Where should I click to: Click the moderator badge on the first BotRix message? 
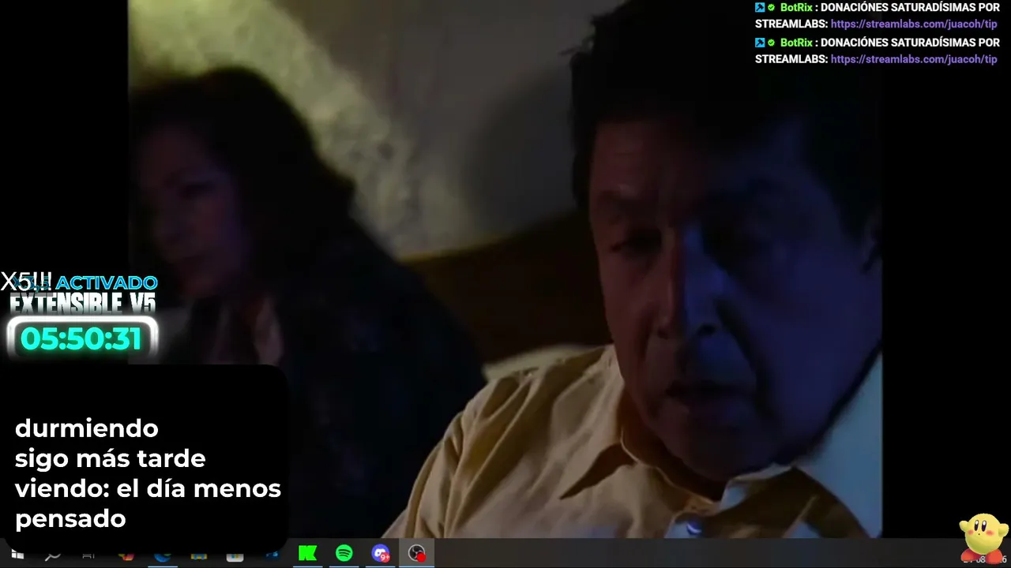tap(760, 8)
